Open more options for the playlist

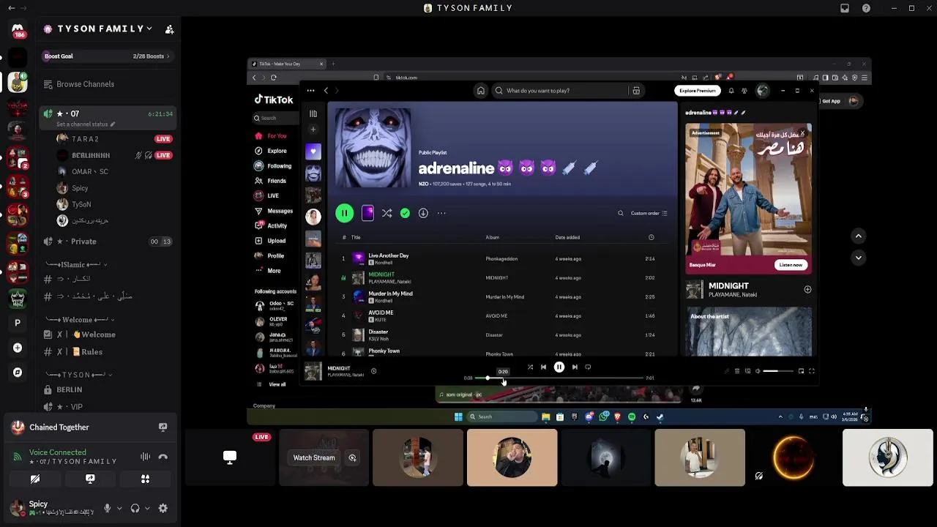pyautogui.click(x=441, y=213)
